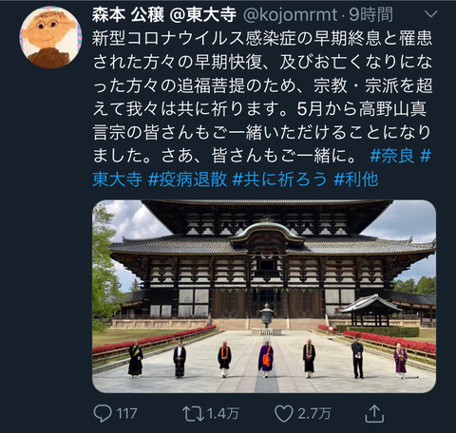Open the #奈良 hashtag

(x=392, y=156)
